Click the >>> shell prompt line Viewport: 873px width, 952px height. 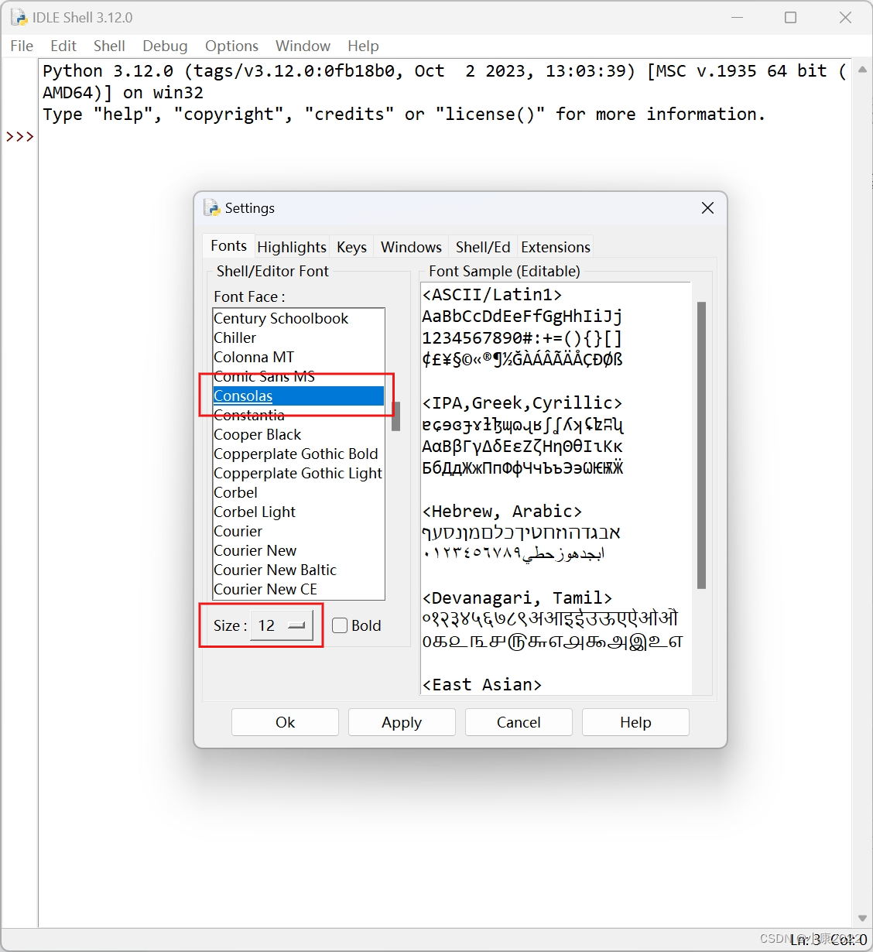point(20,136)
